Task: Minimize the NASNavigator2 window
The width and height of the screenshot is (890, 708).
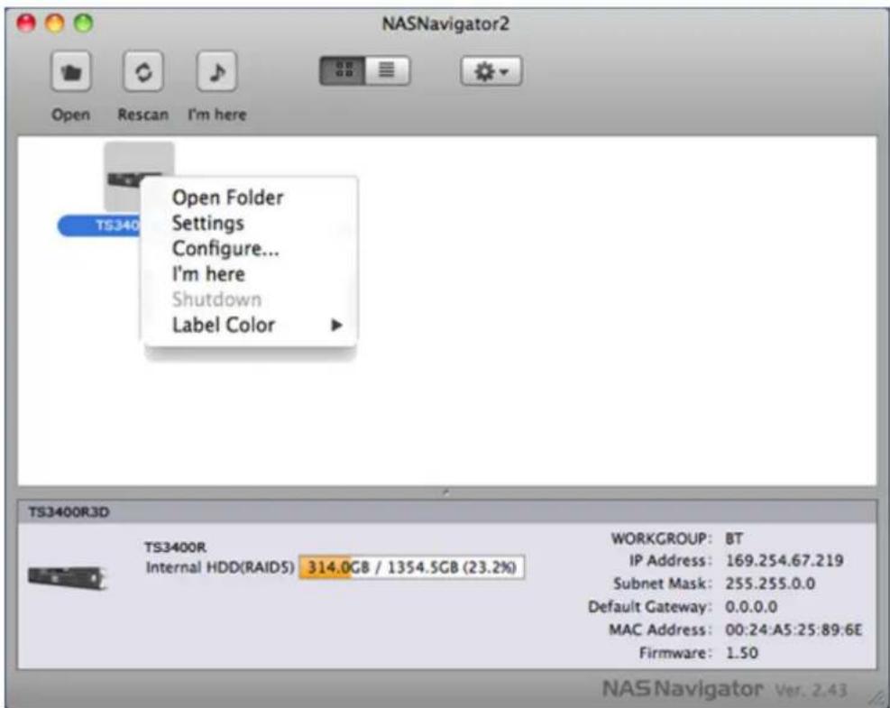Action: [x=55, y=23]
